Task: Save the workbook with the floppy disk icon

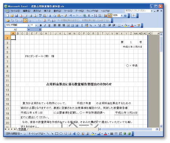Action: (16, 16)
